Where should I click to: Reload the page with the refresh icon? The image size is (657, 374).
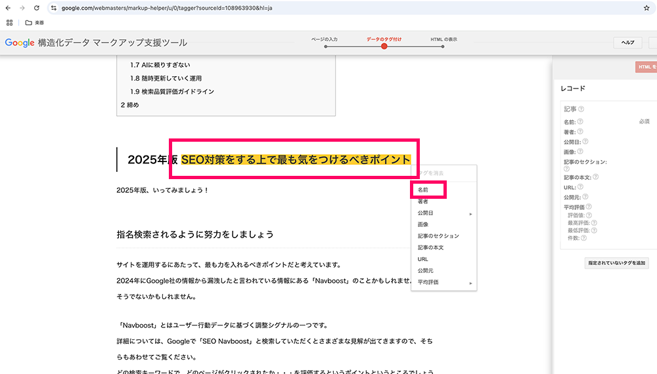click(36, 8)
